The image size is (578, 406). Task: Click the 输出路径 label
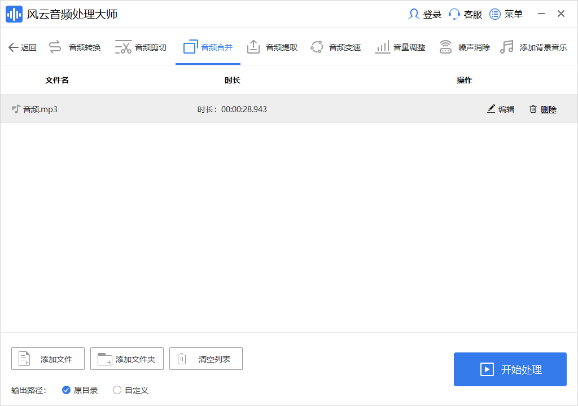tap(29, 391)
